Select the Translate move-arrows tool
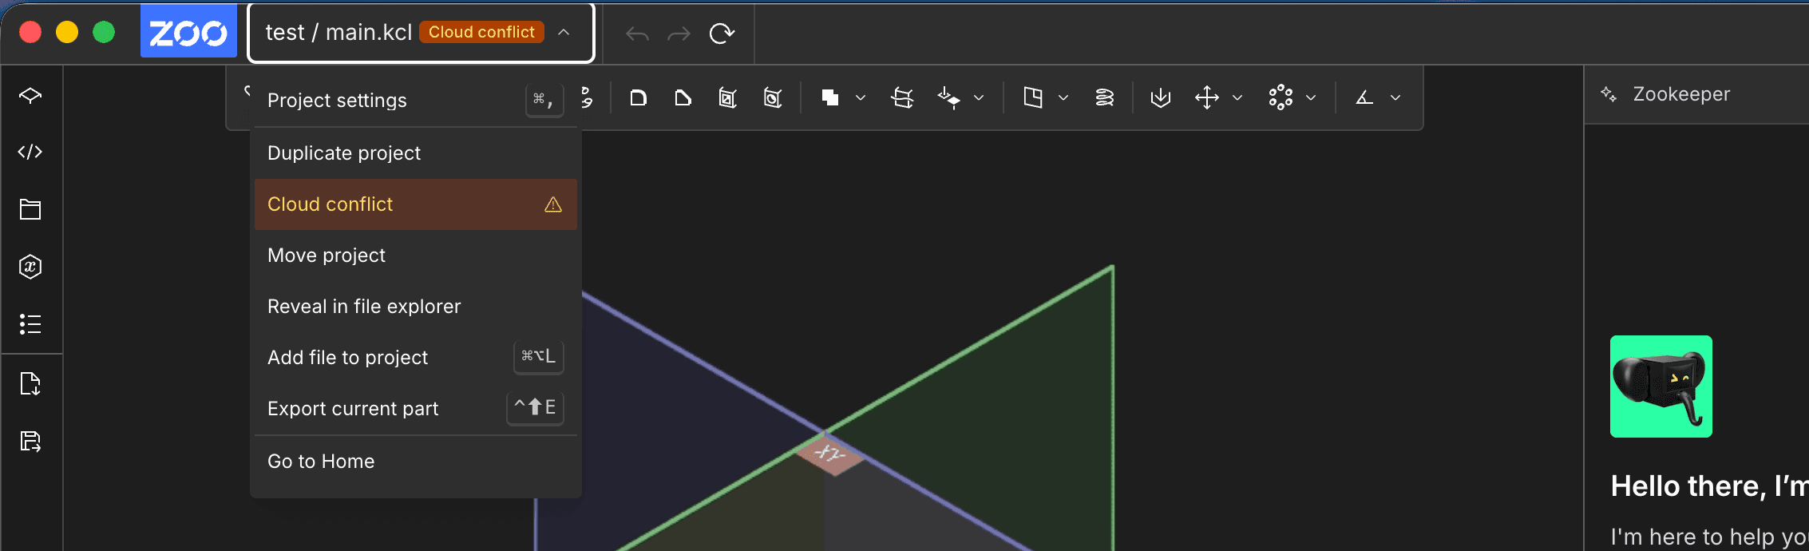1809x551 pixels. pos(1207,97)
